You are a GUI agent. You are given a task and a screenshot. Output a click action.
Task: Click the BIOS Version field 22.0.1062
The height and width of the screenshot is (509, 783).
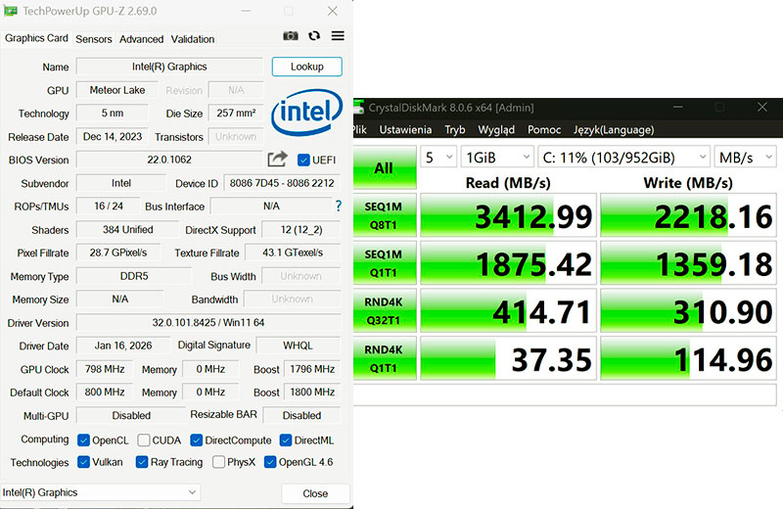click(x=169, y=160)
